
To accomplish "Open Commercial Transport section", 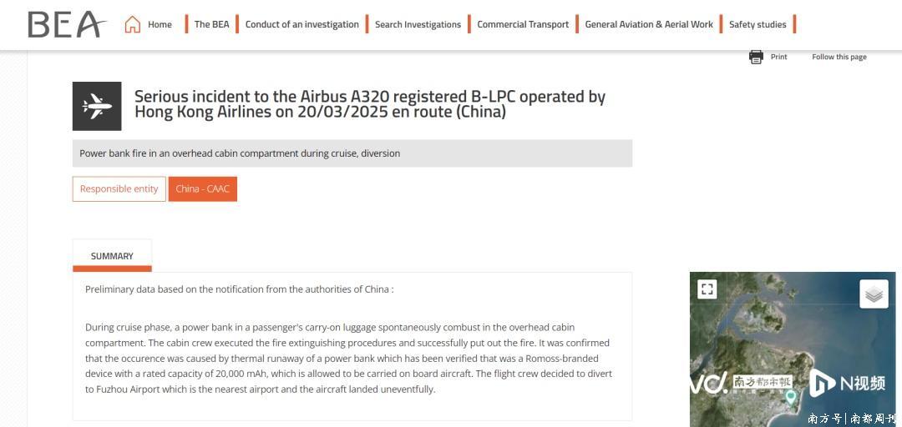I will [x=523, y=24].
